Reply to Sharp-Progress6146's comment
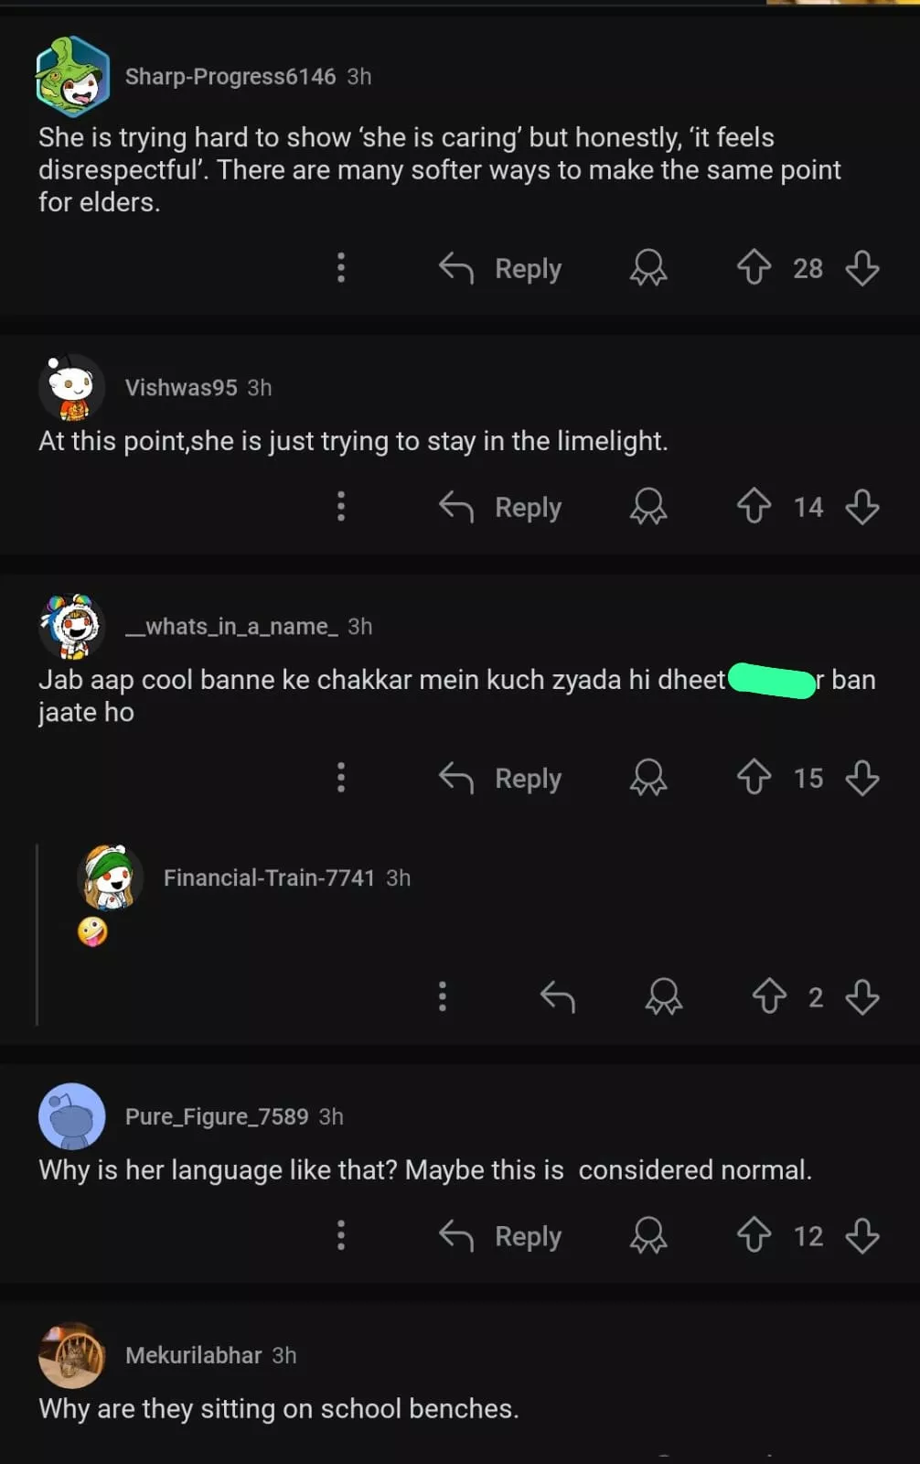920x1464 pixels. pos(500,268)
